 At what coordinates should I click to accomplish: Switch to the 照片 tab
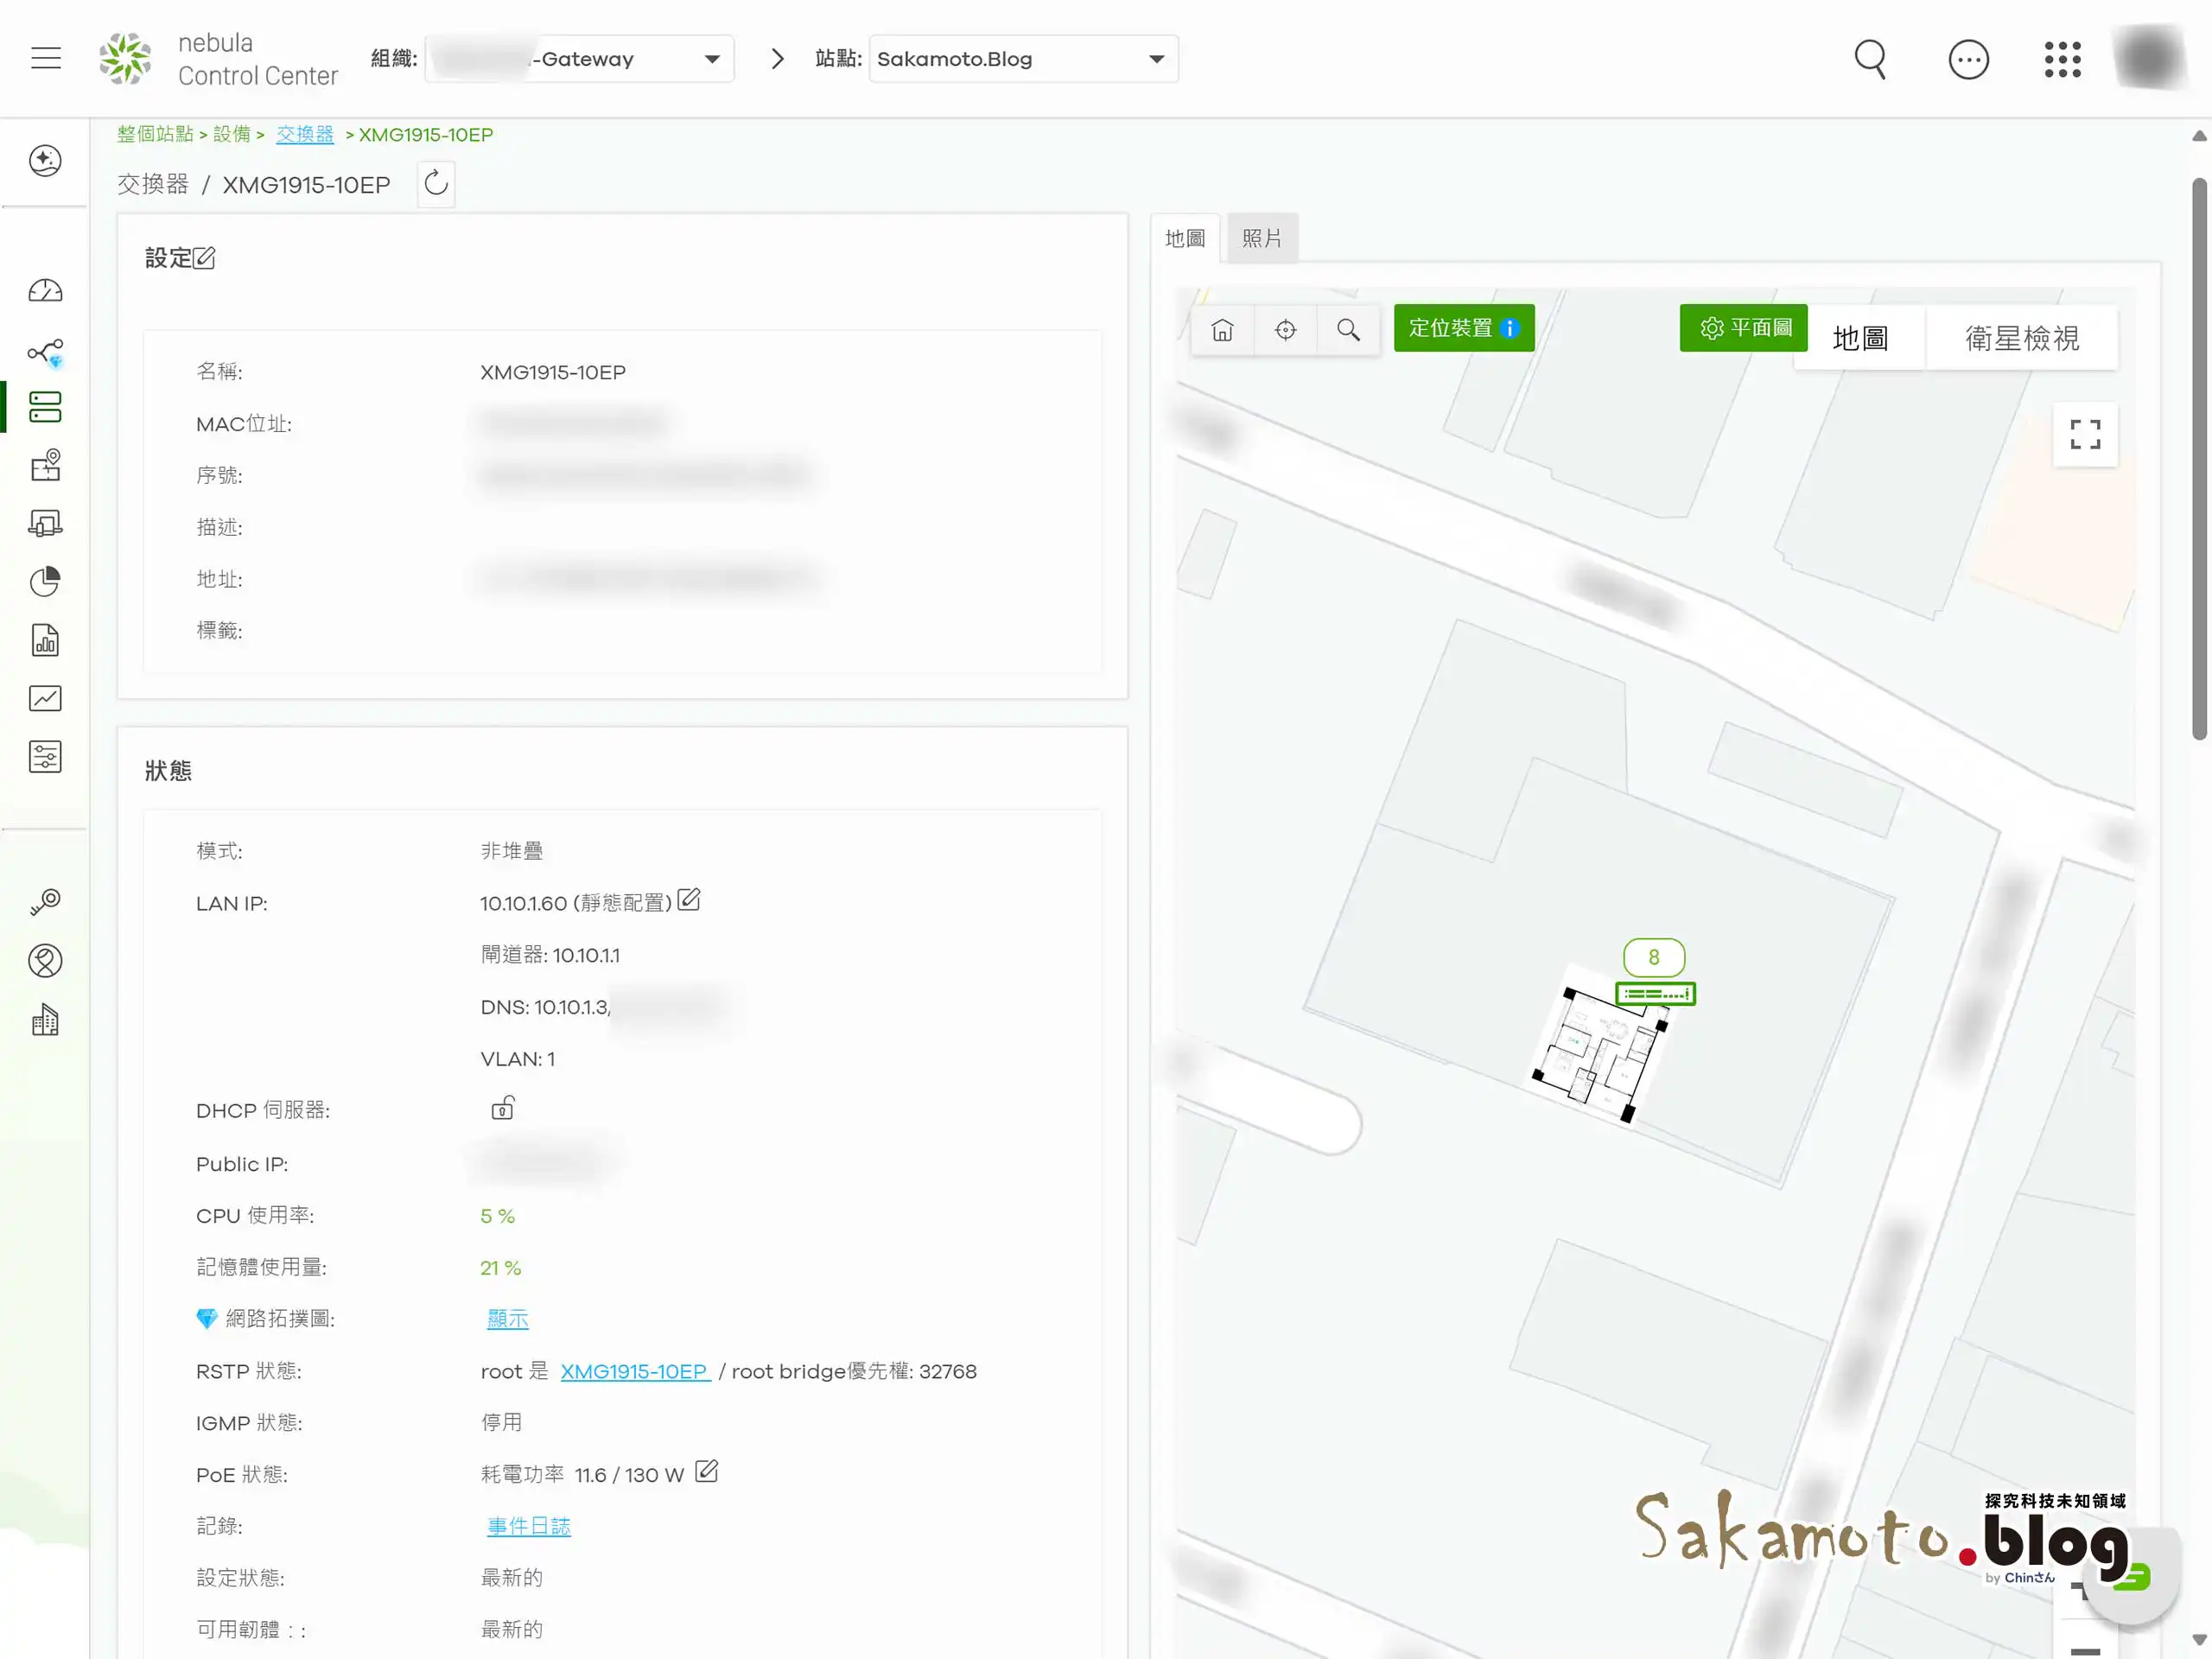click(1261, 238)
